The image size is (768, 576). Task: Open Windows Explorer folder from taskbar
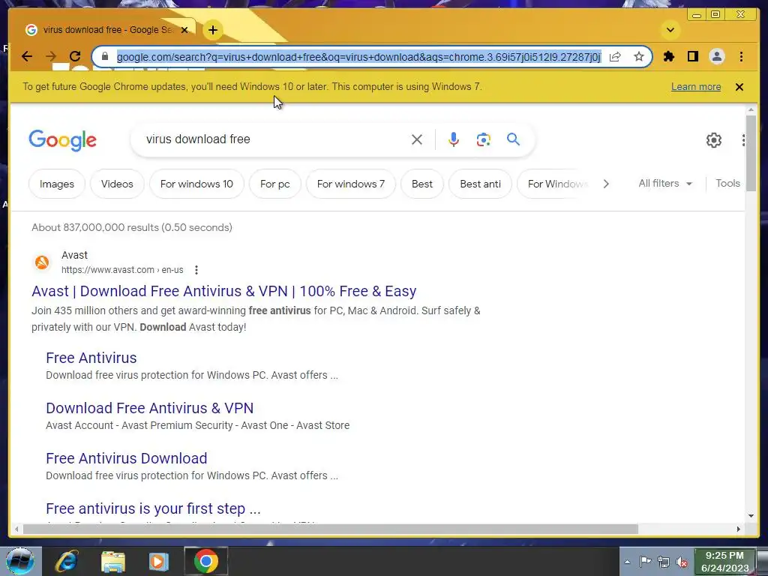113,562
